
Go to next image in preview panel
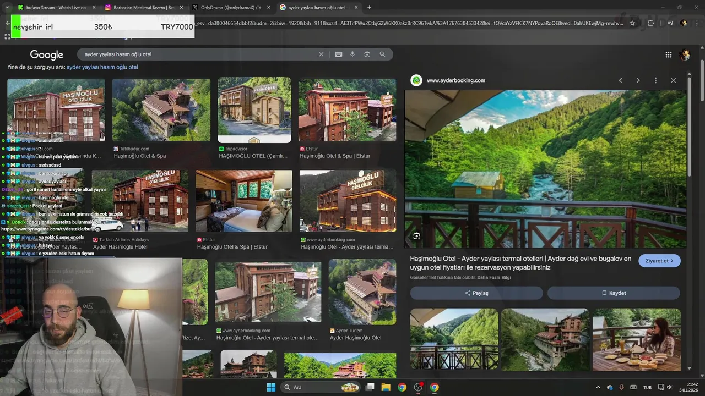point(638,80)
